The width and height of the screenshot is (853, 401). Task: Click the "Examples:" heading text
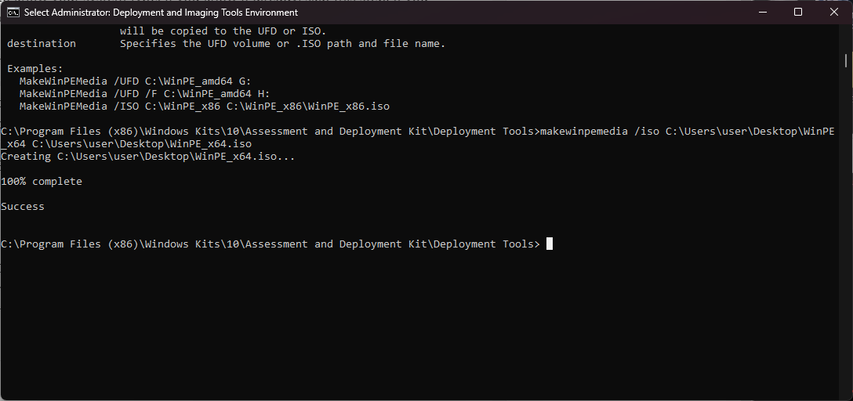35,69
